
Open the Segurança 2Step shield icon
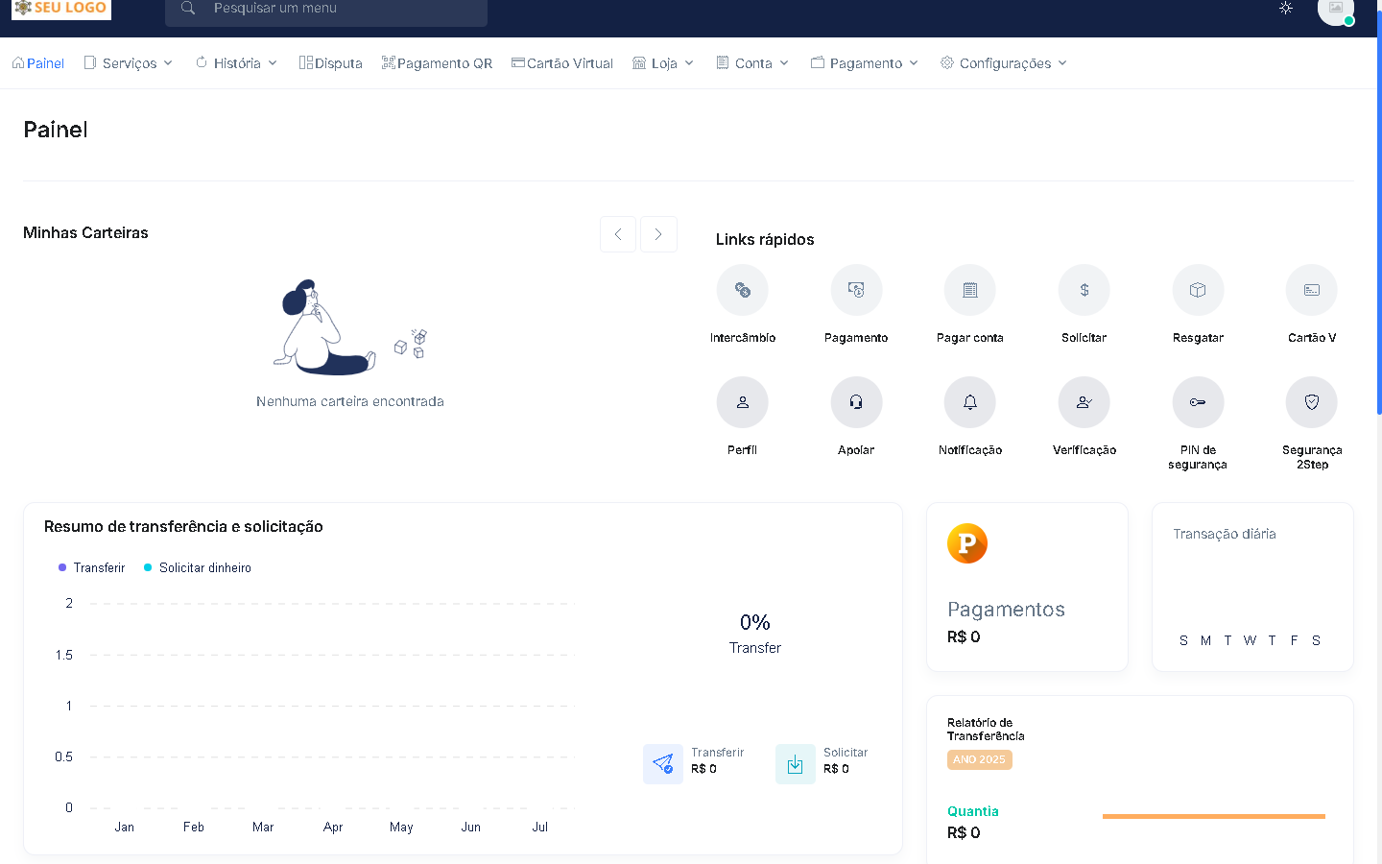point(1311,402)
